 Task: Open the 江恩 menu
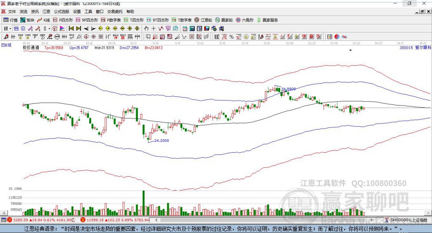tap(46, 11)
